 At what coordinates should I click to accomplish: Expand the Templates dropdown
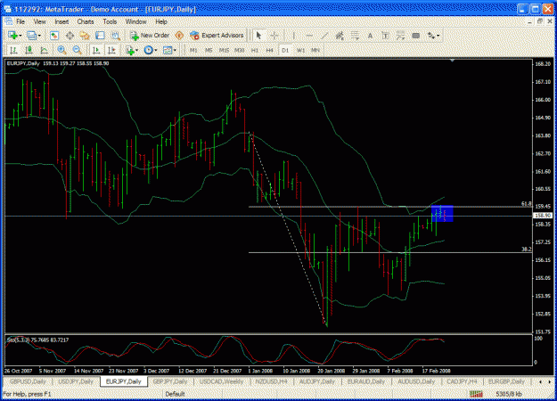pos(175,51)
